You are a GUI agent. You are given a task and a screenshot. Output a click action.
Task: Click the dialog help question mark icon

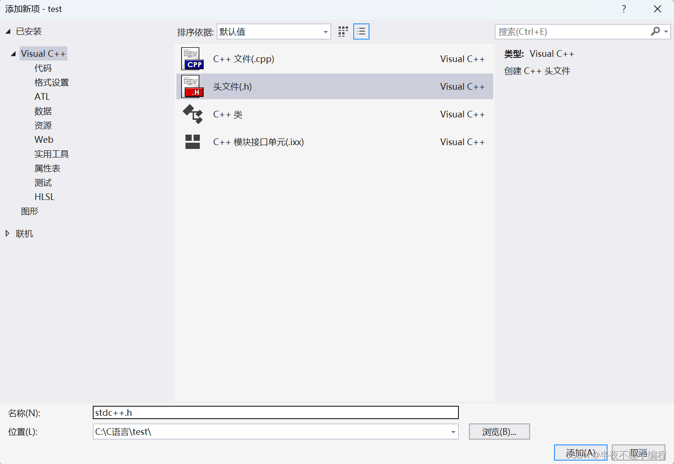tap(624, 9)
